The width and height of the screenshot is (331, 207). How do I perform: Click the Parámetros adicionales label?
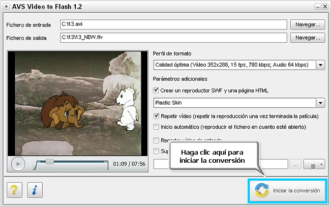click(180, 79)
